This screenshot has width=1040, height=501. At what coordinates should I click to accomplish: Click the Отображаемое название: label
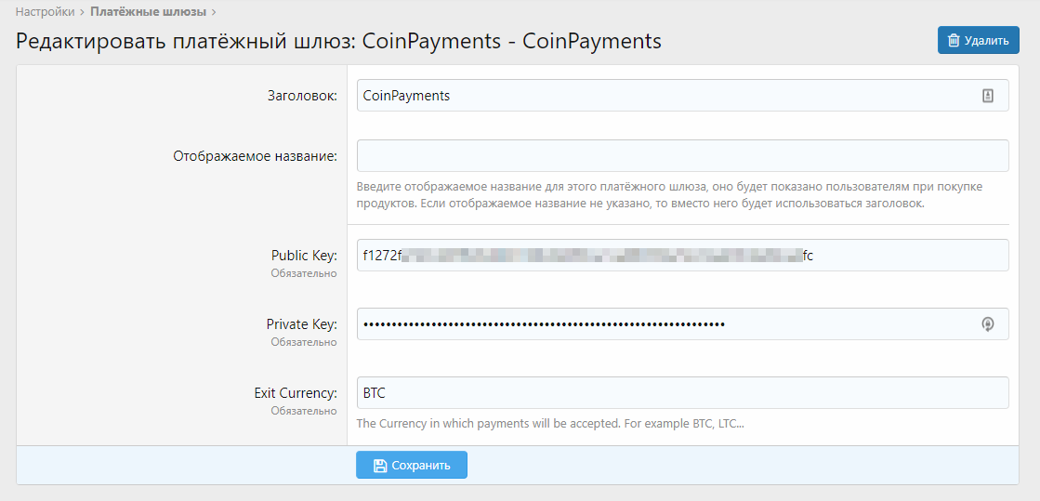tap(255, 156)
